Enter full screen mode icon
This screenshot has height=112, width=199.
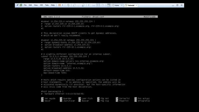[x=98, y=5]
